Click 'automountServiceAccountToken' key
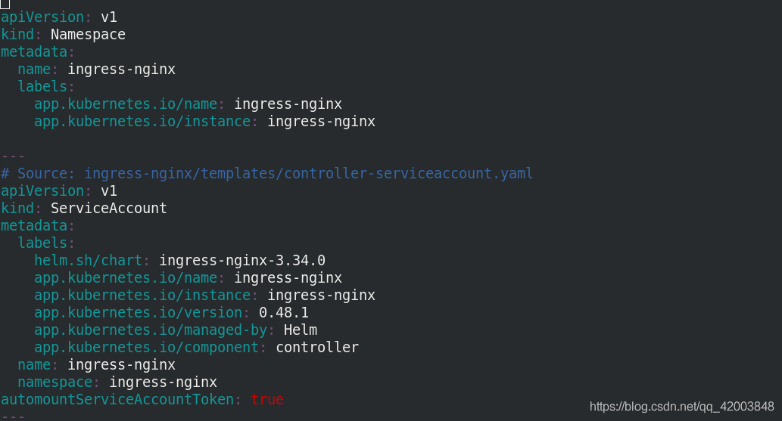Screen dimensions: 782x421 point(117,400)
